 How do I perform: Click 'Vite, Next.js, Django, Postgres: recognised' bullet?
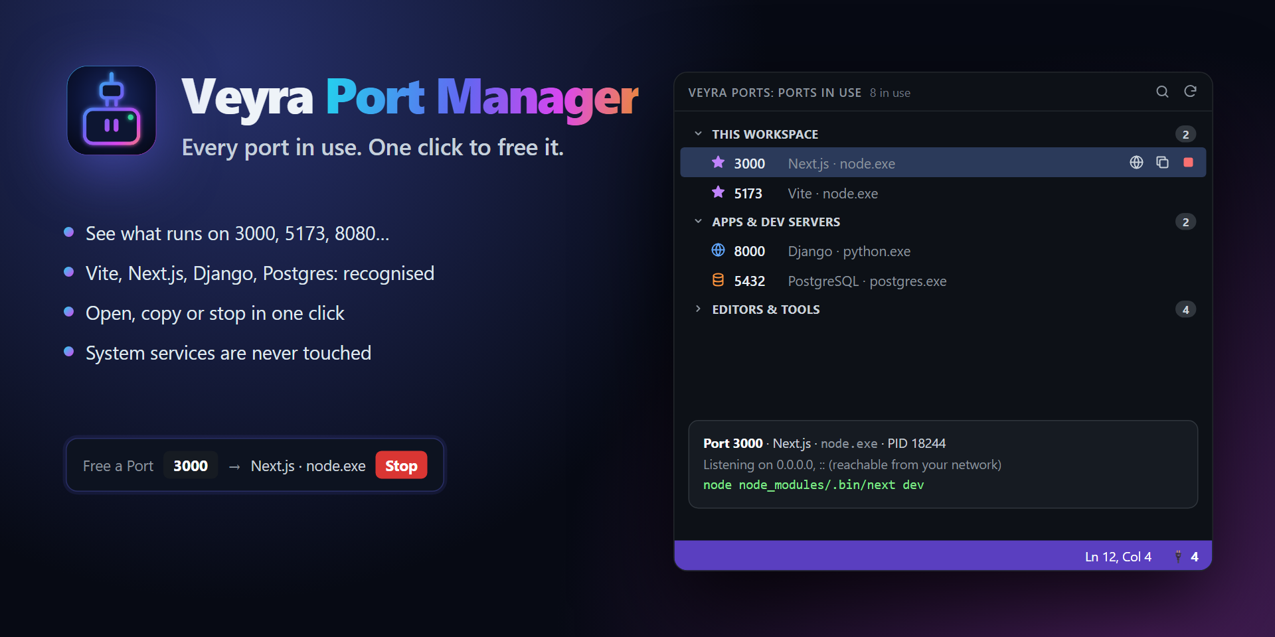pyautogui.click(x=260, y=273)
